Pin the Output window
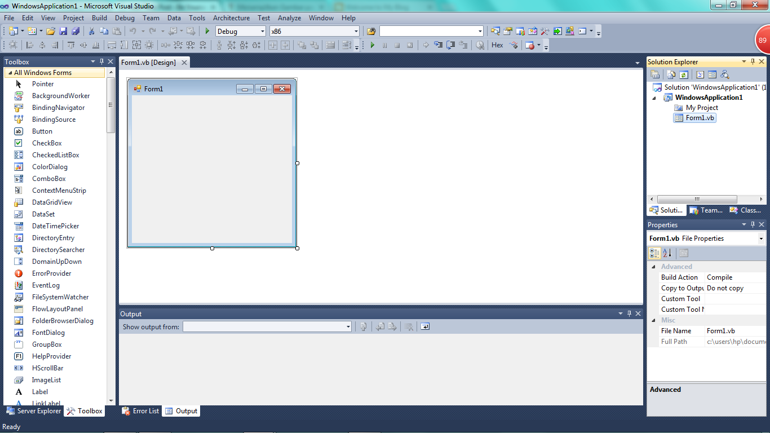This screenshot has height=433, width=770. click(x=629, y=313)
